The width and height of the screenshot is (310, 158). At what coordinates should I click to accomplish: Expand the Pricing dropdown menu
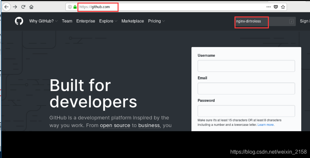tap(156, 21)
